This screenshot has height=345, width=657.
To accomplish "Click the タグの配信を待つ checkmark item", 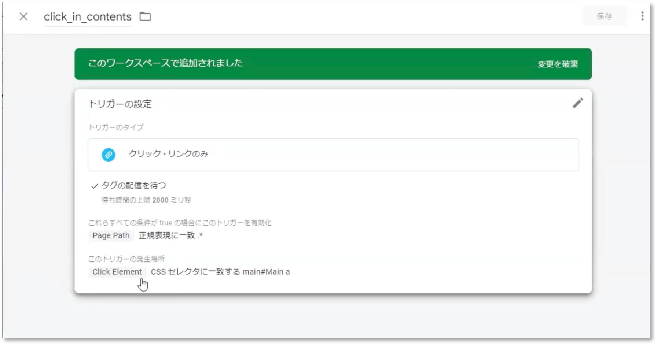I will click(129, 185).
